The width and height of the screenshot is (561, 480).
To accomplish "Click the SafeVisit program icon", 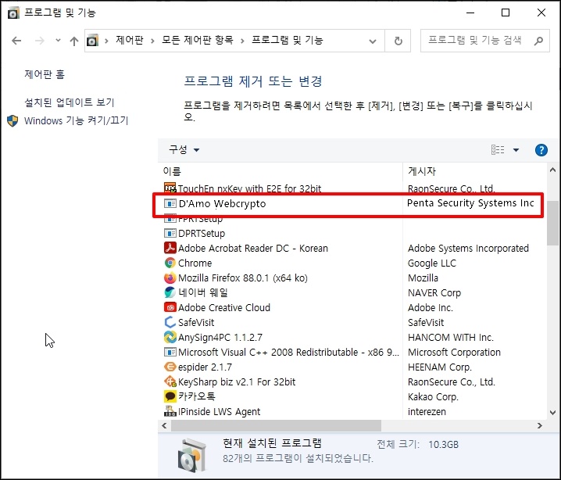I will pos(170,322).
